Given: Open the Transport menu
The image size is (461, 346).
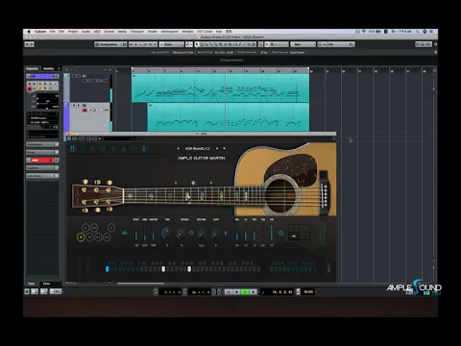Looking at the screenshot, I should (x=137, y=32).
